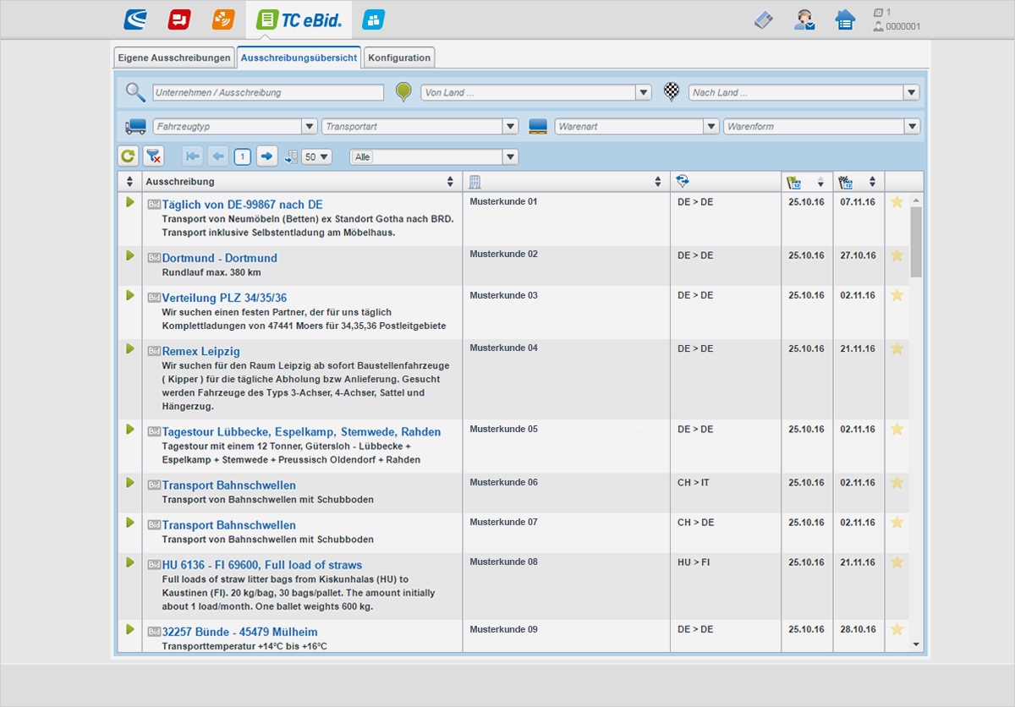Go to next page arrow

pos(266,156)
